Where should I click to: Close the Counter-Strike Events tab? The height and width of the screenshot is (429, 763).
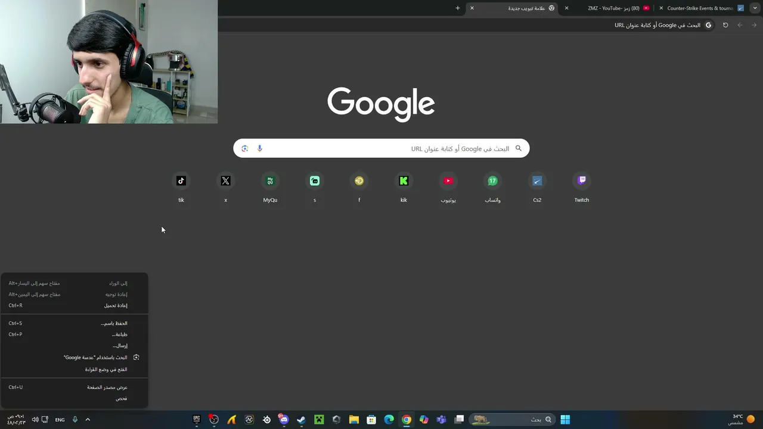click(661, 8)
